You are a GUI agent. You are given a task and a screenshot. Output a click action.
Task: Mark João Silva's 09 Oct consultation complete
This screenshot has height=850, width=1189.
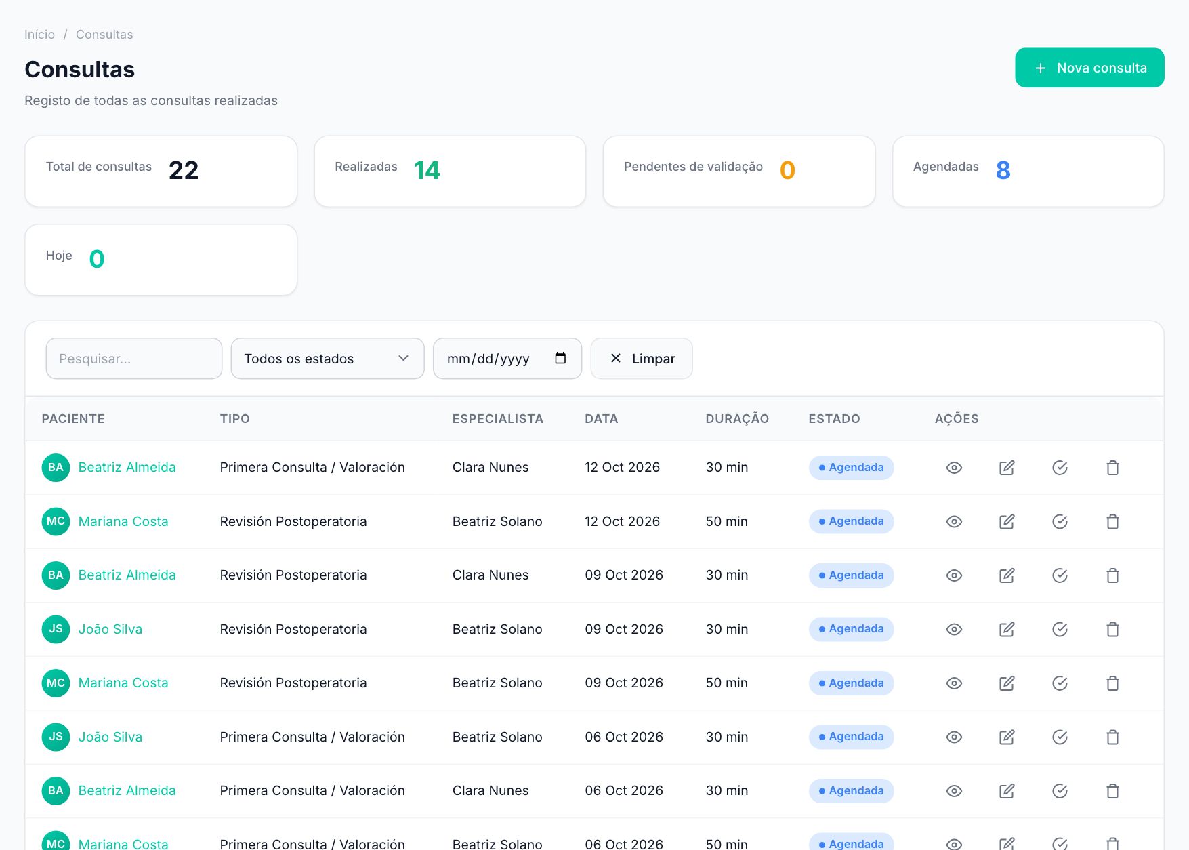click(1060, 629)
